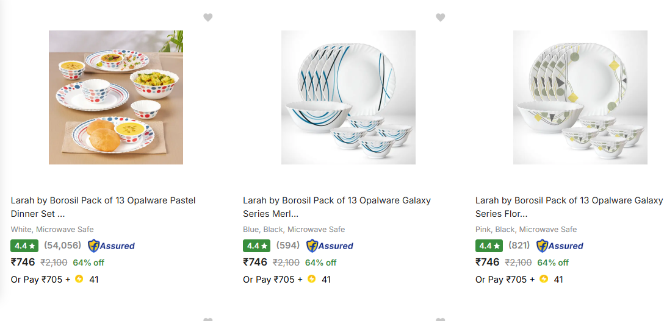Click the 4.4 star badge beside 594 ratings

pyautogui.click(x=256, y=246)
